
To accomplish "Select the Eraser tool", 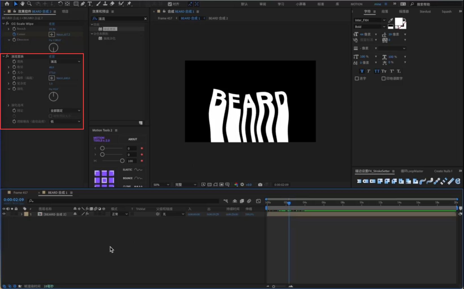I will [112, 4].
